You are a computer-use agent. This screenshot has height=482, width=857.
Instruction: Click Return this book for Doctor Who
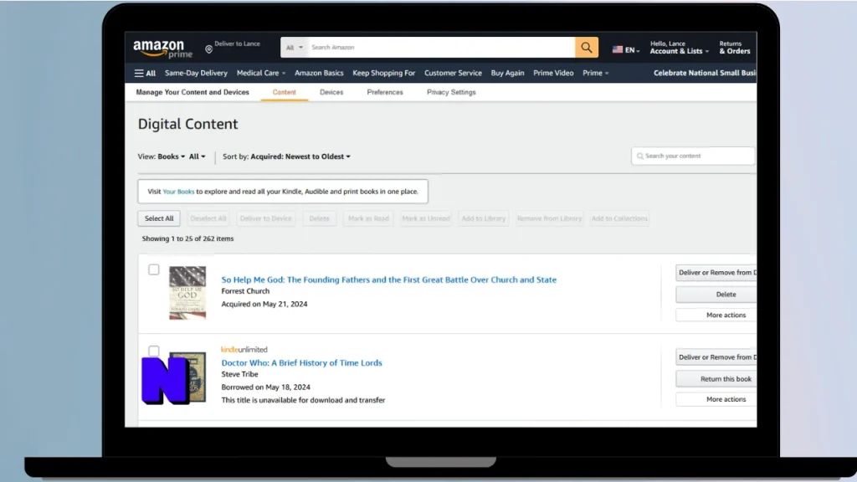[x=716, y=379]
